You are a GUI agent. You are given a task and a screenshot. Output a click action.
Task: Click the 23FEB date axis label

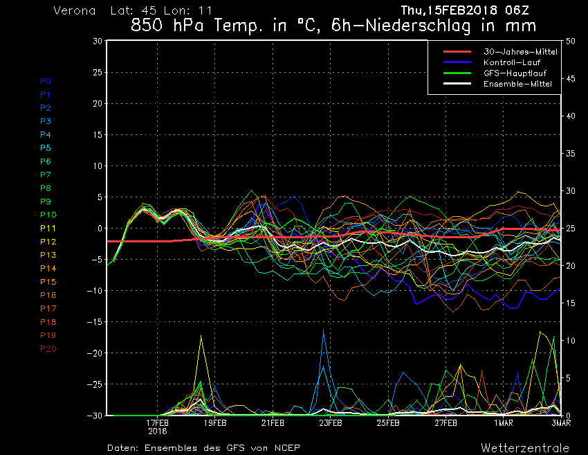[x=331, y=423]
